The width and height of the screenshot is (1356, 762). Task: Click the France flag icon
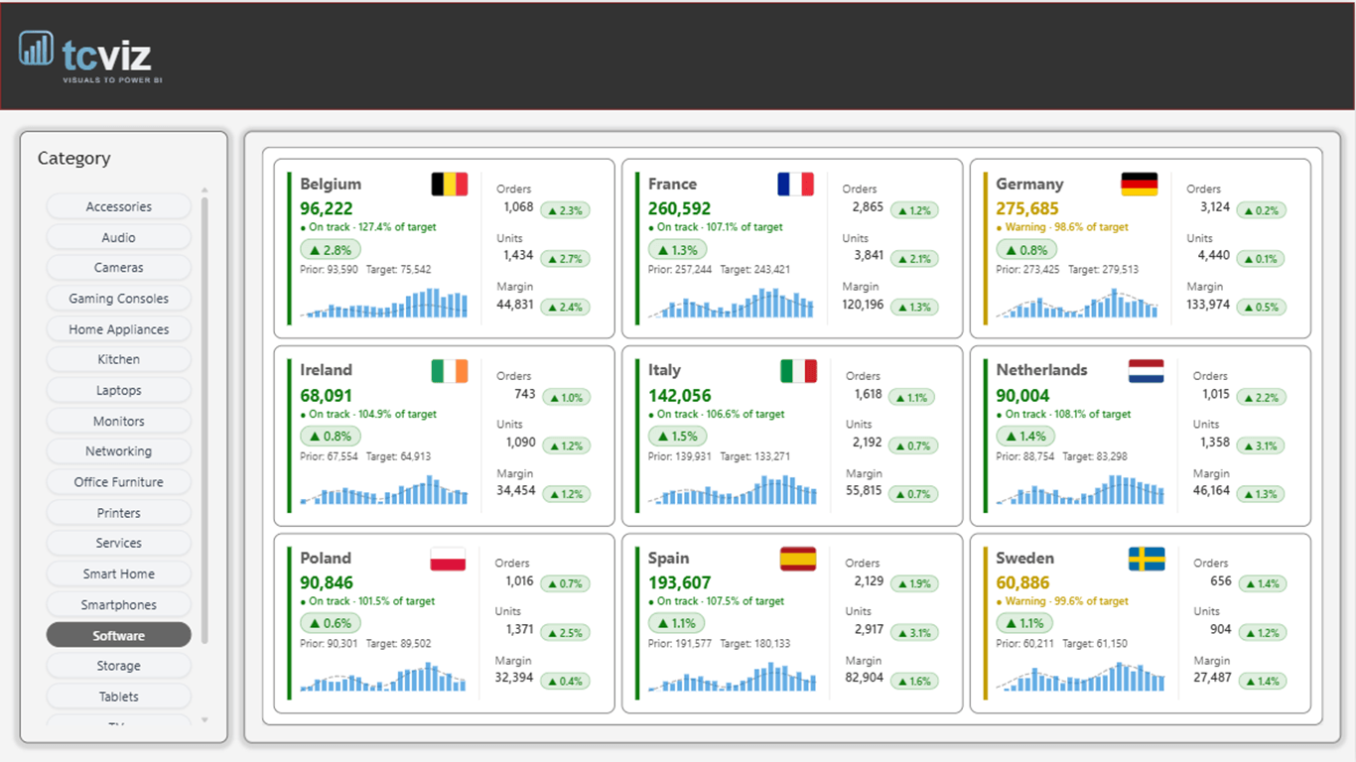tap(795, 184)
